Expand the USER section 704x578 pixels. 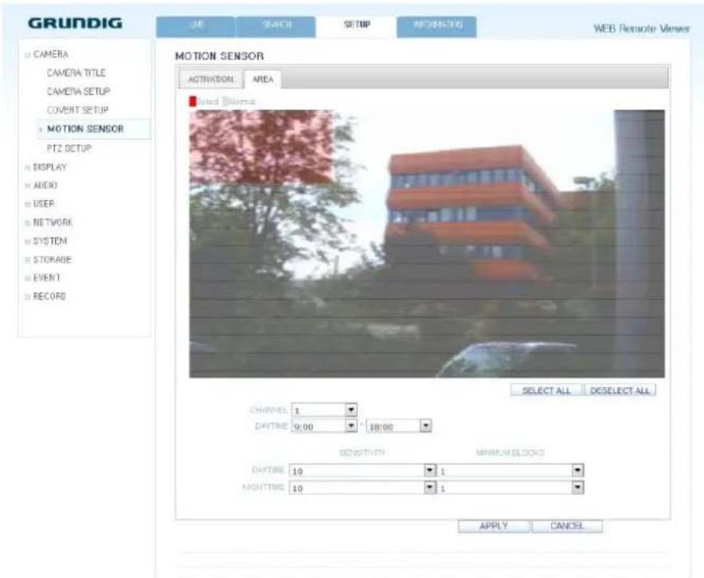28,204
